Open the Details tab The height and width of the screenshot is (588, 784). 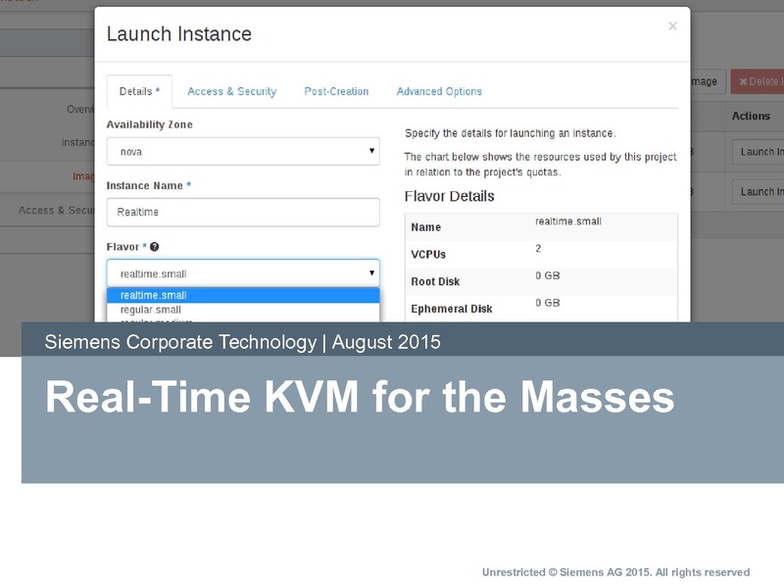(139, 91)
